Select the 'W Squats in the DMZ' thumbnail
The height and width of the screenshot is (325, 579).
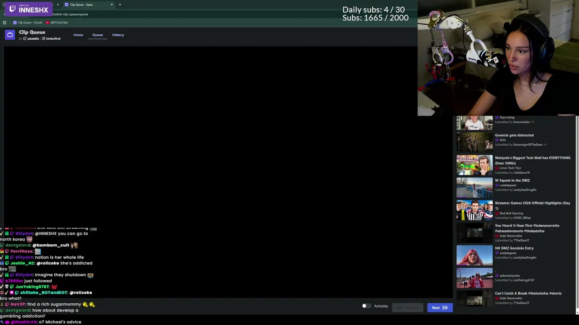pos(475,187)
